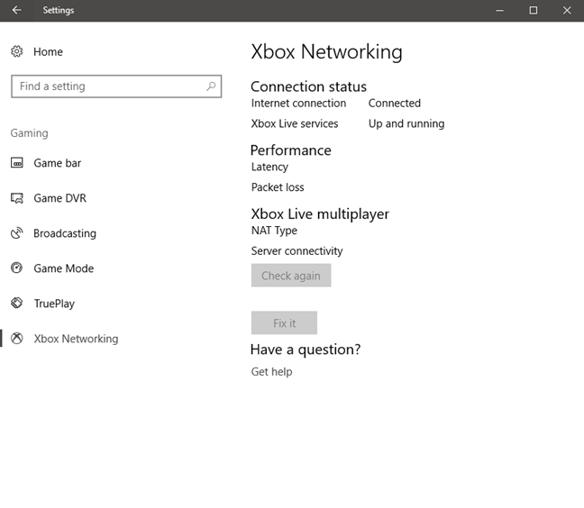This screenshot has width=584, height=508.
Task: Click the Packet loss label
Action: [278, 187]
